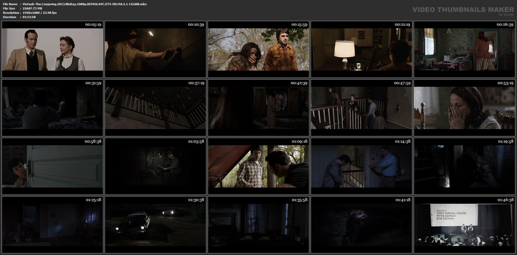Select the thumbnail stamped 01:19:58
This screenshot has width=517, height=255.
click(x=464, y=166)
